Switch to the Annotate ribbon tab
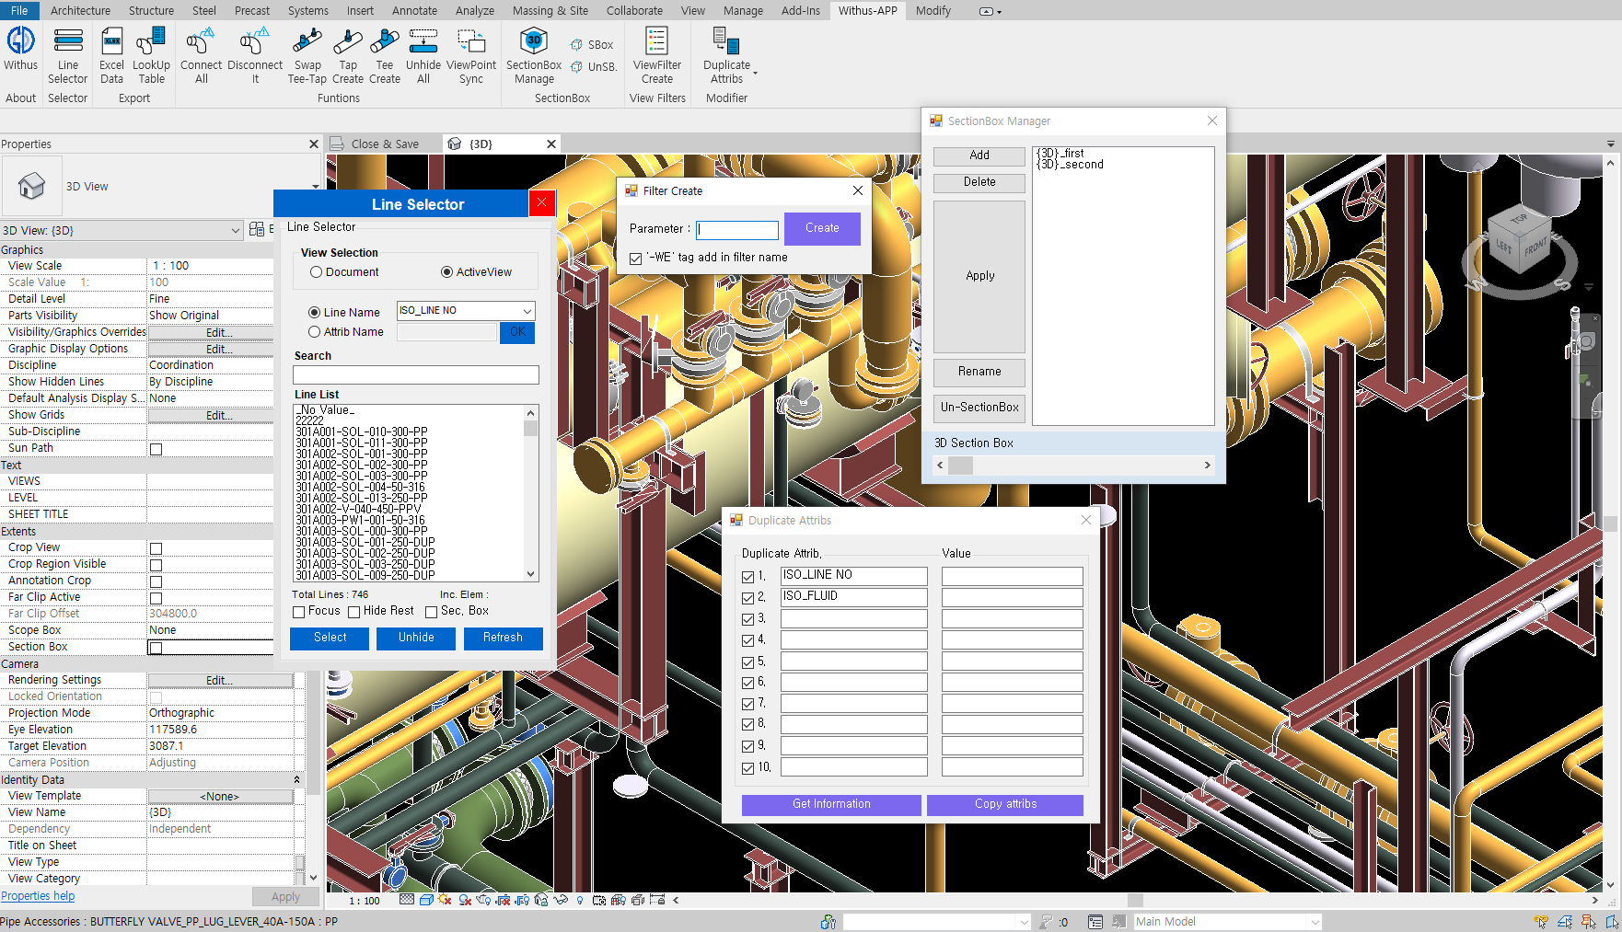Screen dimensions: 1622x932 [414, 11]
